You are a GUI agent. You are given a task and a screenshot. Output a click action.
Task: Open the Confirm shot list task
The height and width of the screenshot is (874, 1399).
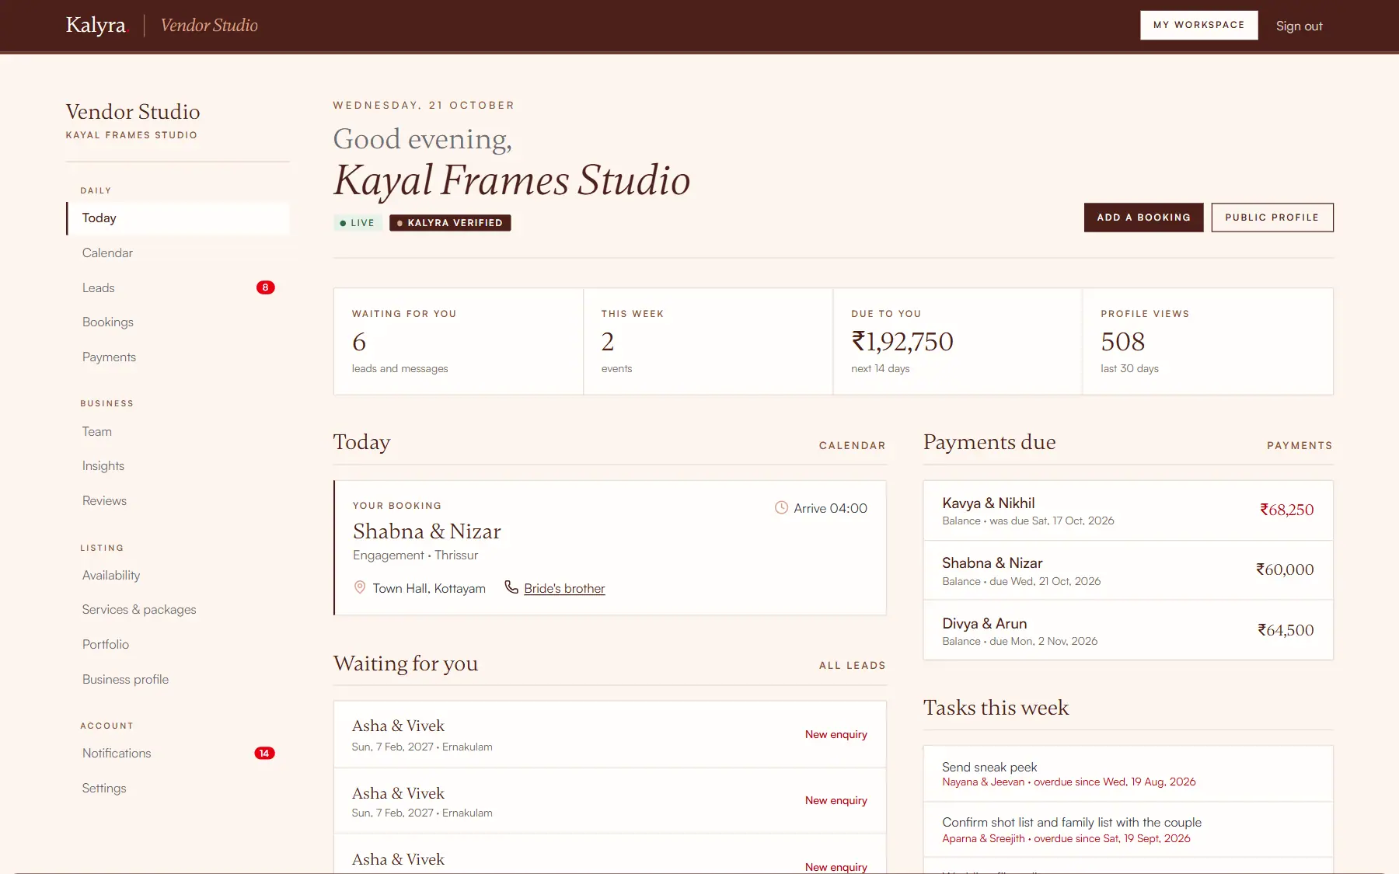1128,830
